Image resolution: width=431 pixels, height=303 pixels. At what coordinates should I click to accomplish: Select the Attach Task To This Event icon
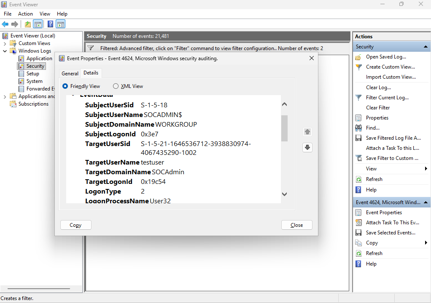pyautogui.click(x=358, y=222)
